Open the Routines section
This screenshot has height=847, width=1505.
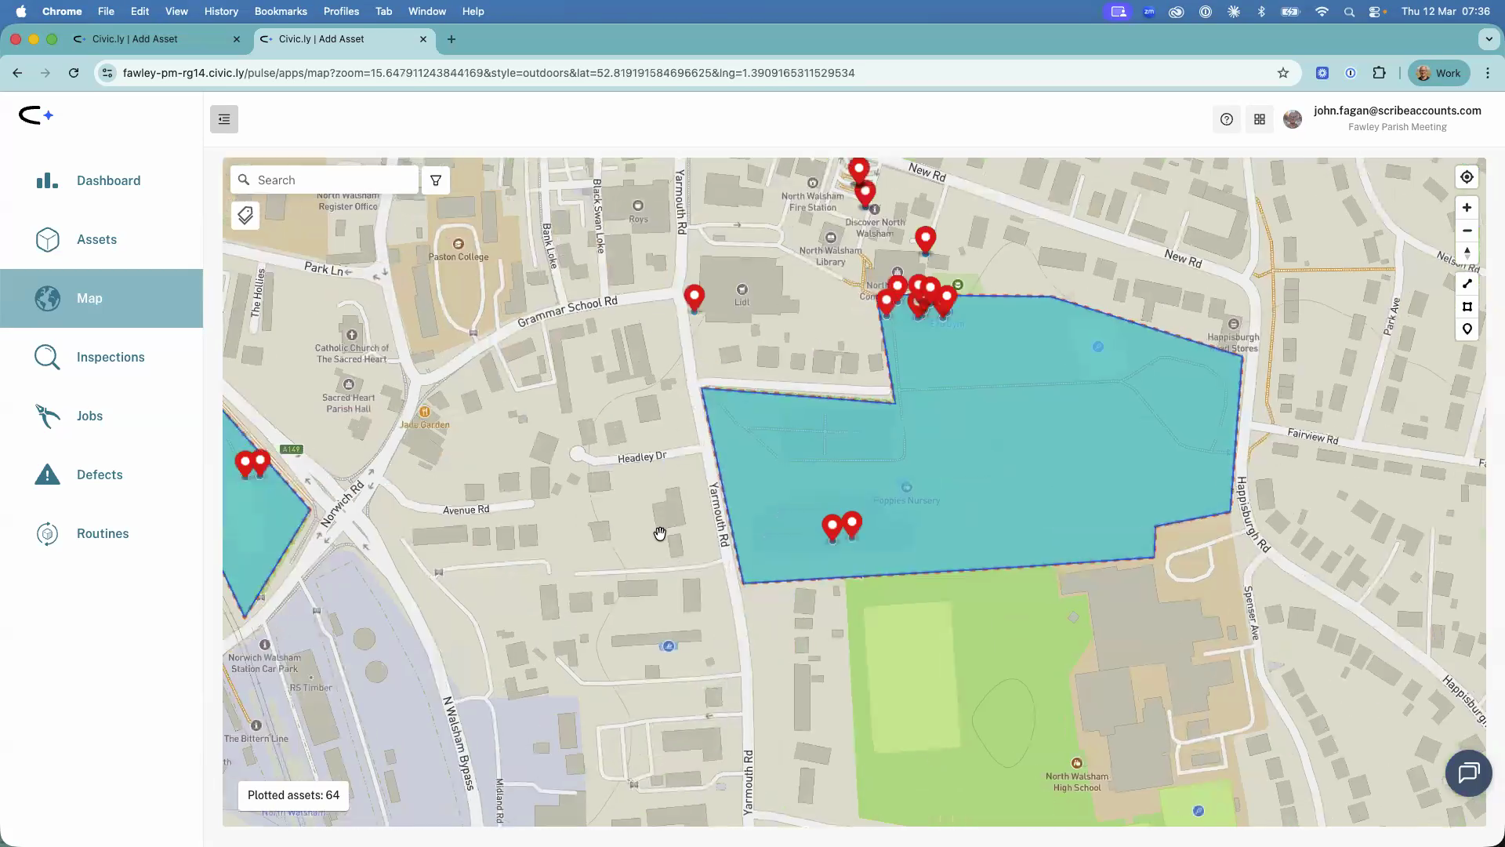102,533
